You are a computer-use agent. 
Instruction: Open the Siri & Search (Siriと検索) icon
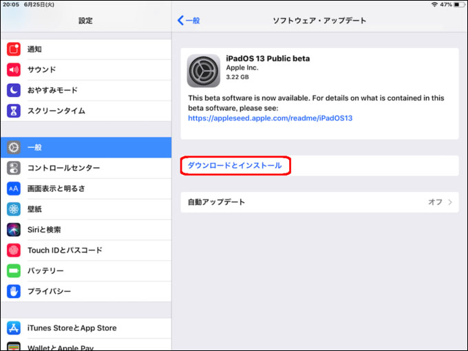[14, 230]
